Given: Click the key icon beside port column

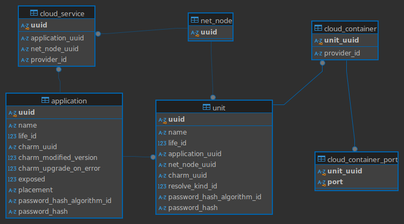Looking at the screenshot, I should (x=322, y=182).
